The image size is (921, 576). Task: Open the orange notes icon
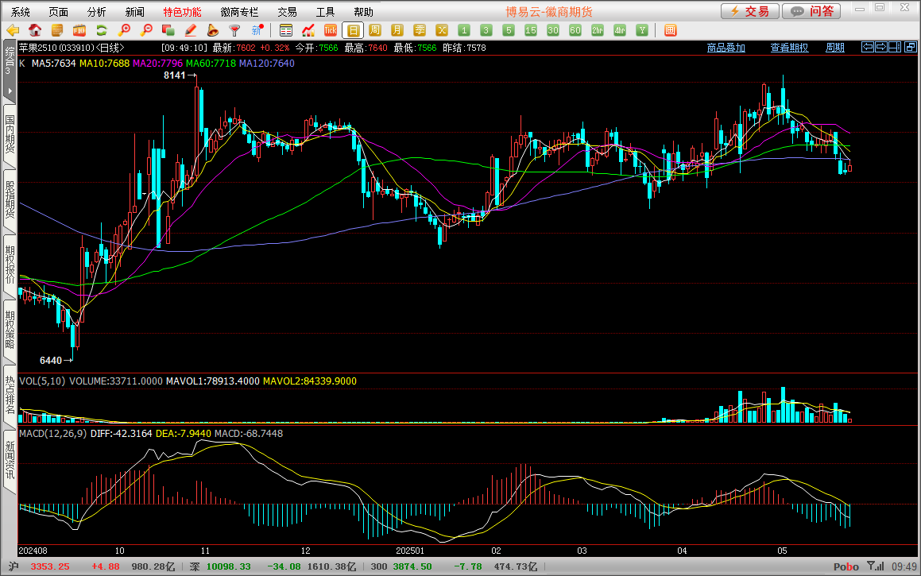coord(57,30)
